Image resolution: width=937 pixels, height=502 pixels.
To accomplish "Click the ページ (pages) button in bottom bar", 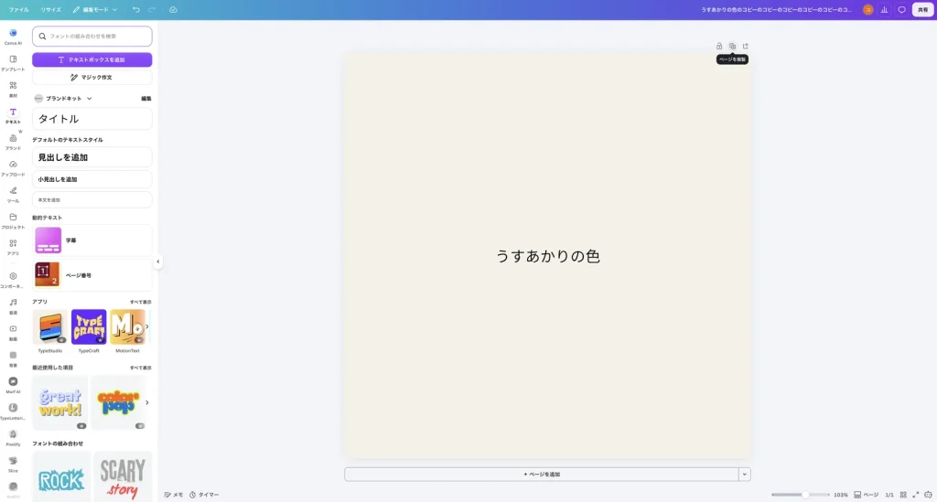I will 866,495.
